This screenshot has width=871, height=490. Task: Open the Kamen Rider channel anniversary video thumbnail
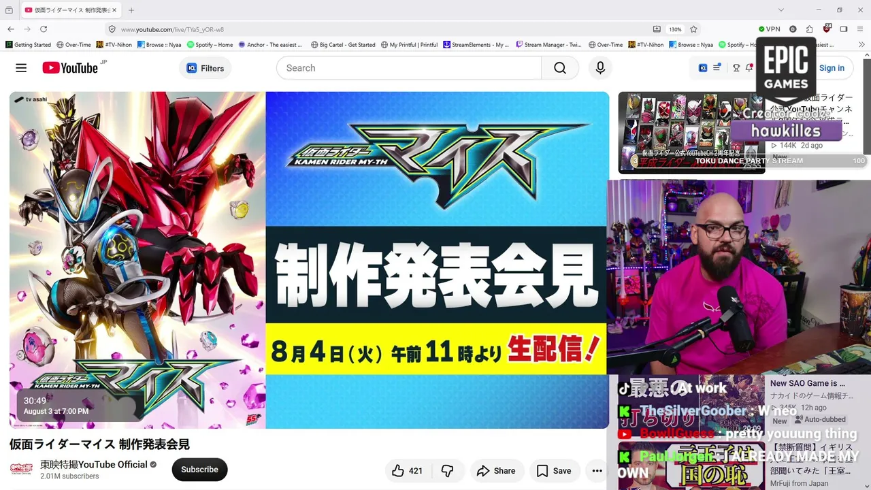[x=691, y=133]
